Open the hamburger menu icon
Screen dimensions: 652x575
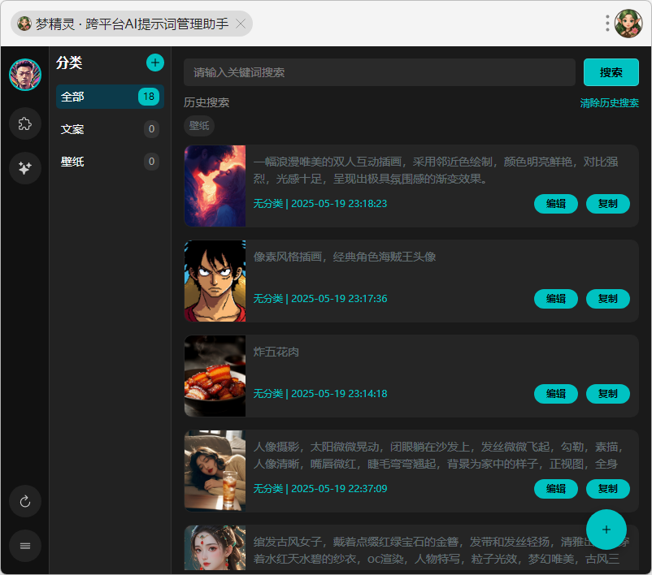[25, 546]
